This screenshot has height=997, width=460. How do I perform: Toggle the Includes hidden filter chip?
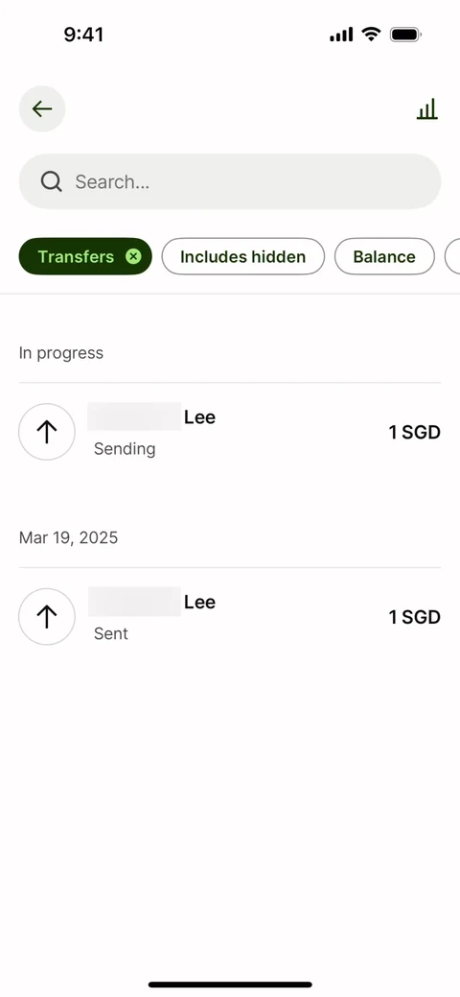[243, 256]
